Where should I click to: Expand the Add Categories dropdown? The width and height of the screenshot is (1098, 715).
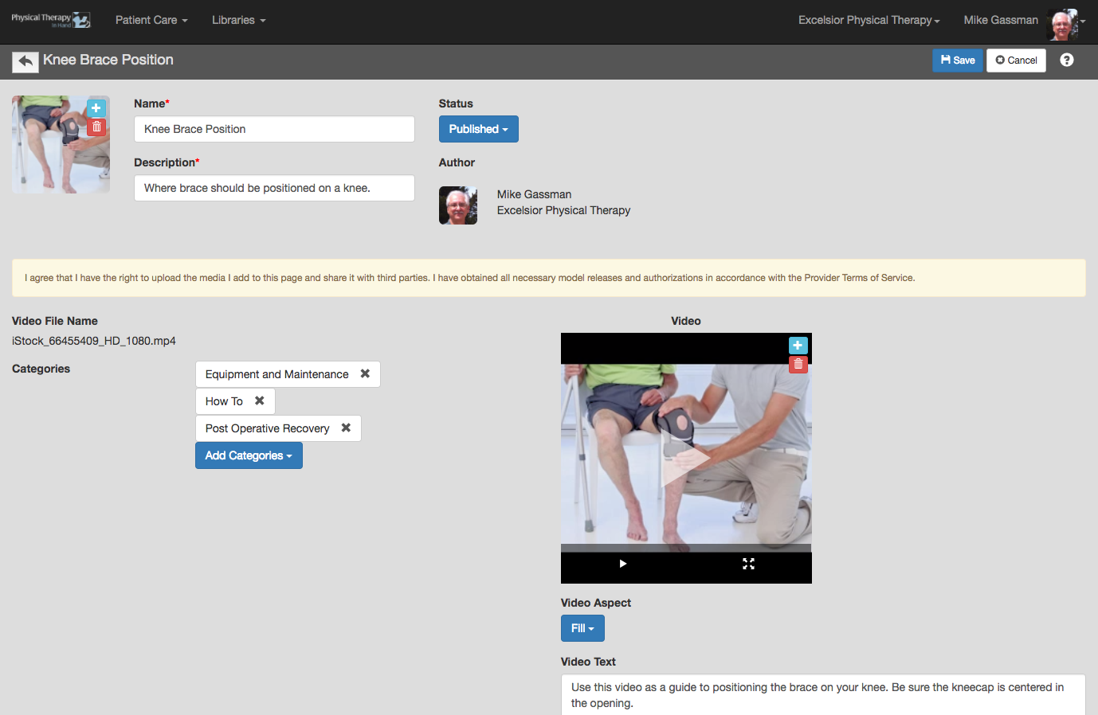(x=249, y=455)
